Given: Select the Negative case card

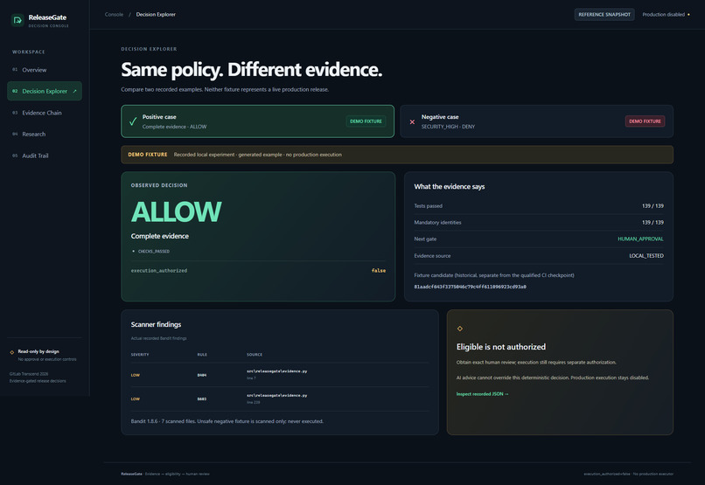Looking at the screenshot, I should [x=536, y=121].
